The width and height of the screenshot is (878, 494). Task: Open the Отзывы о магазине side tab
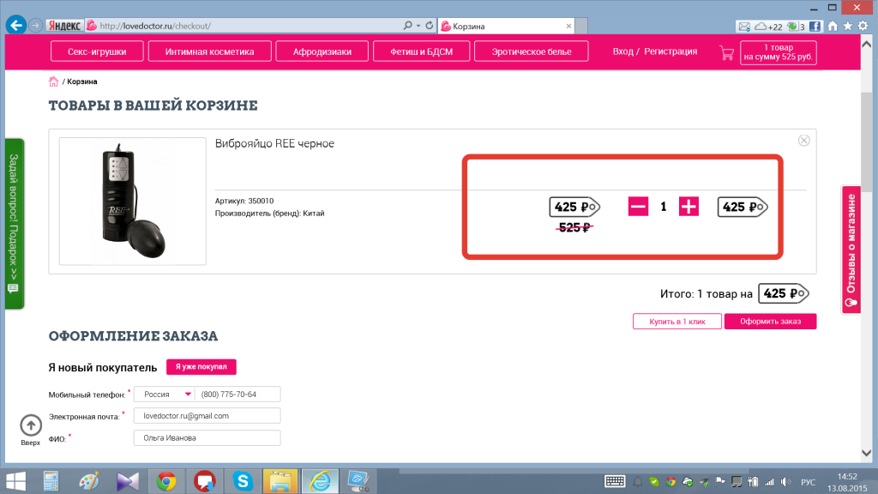click(851, 249)
